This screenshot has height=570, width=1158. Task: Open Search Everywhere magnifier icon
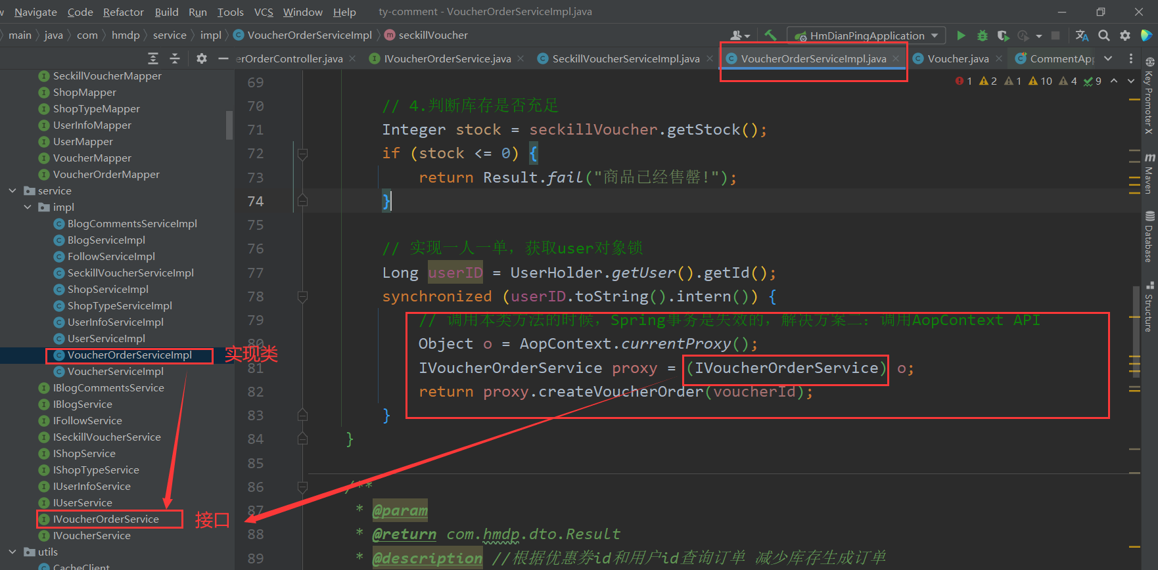1104,35
